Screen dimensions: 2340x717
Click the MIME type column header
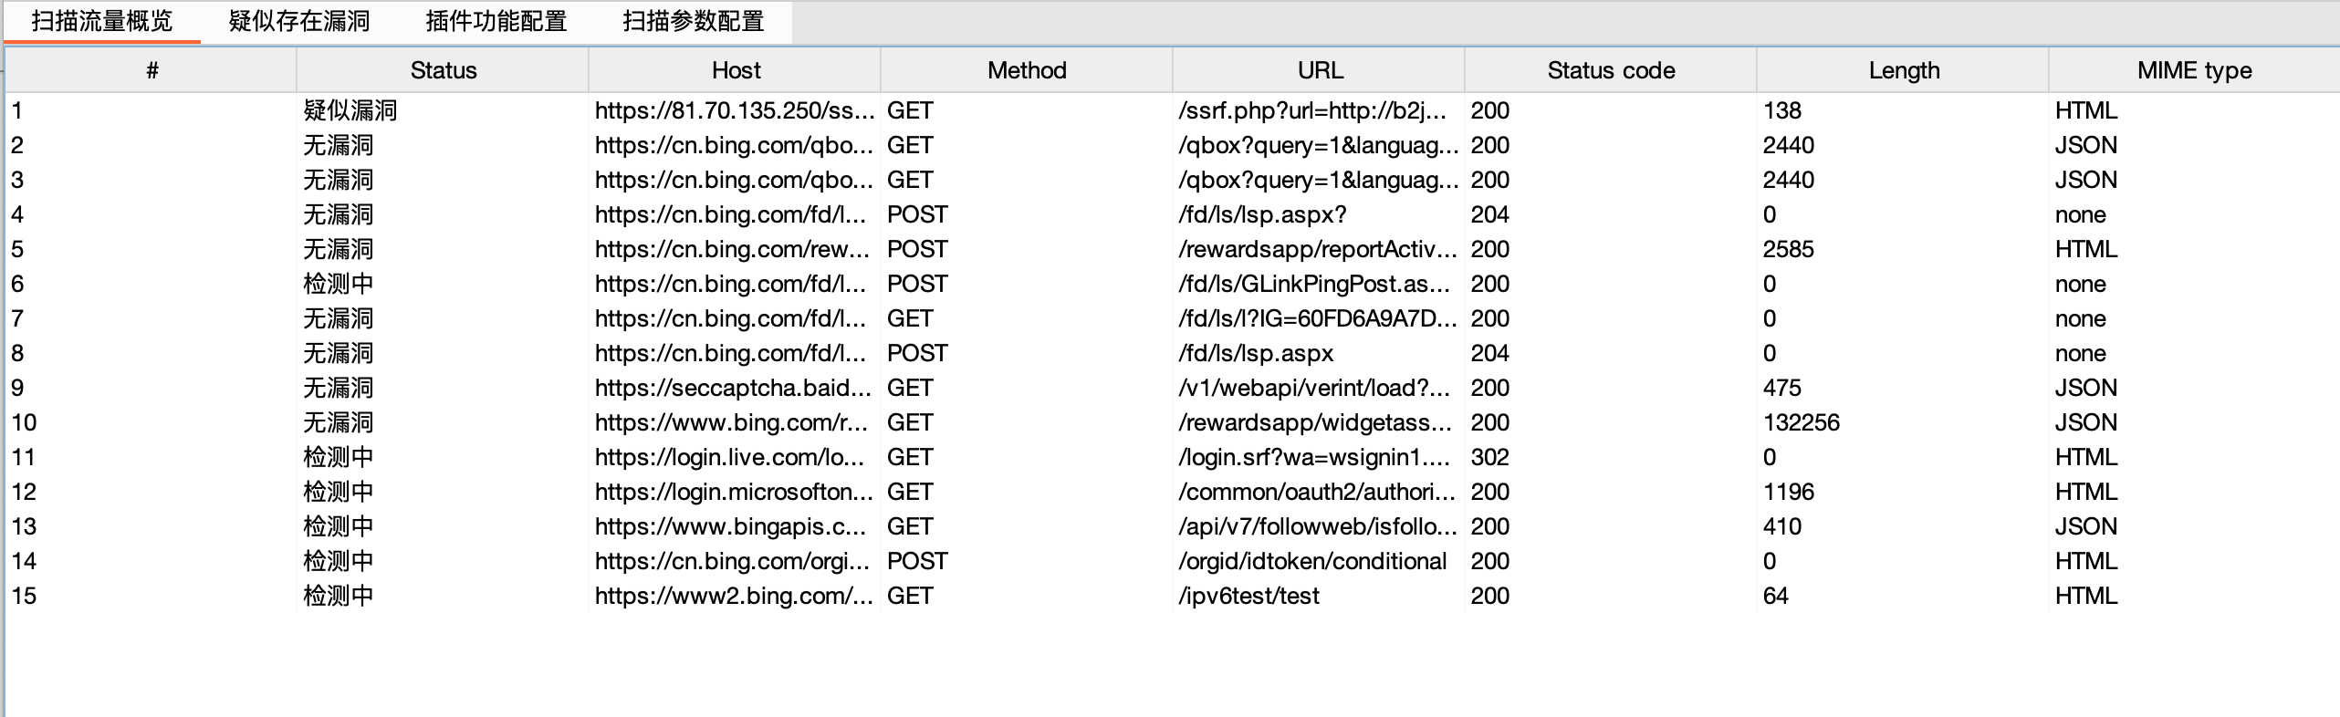(2193, 70)
